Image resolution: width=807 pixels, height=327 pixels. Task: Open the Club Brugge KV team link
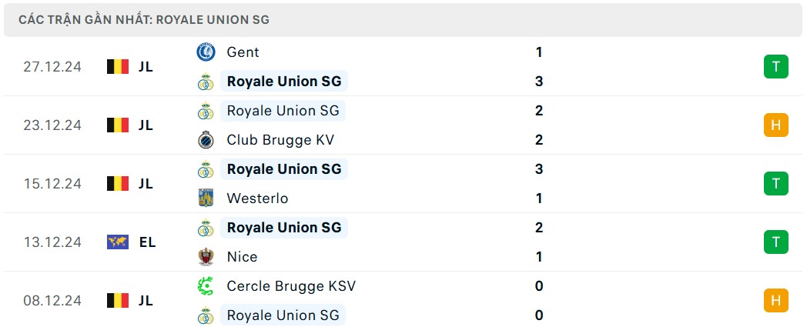[280, 140]
